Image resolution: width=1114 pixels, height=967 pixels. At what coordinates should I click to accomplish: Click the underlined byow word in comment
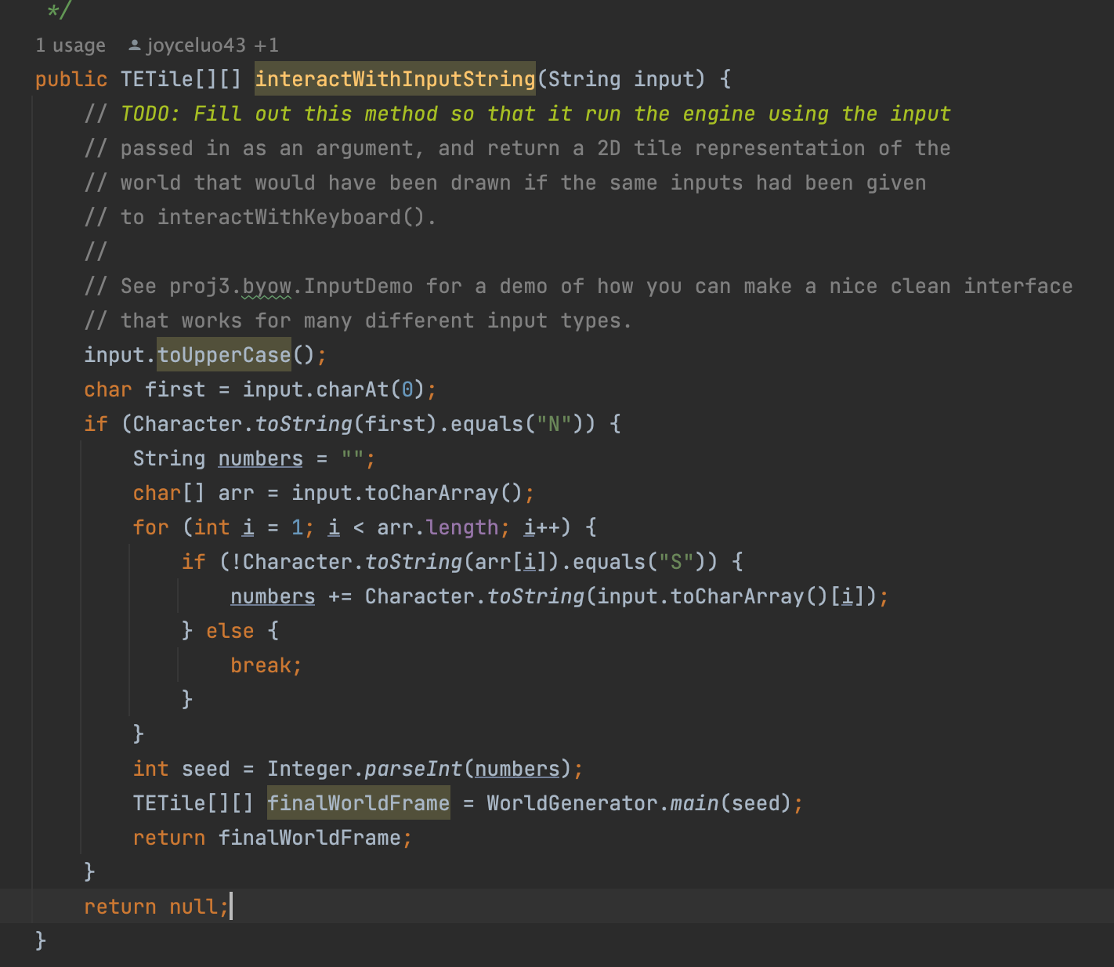click(x=266, y=286)
